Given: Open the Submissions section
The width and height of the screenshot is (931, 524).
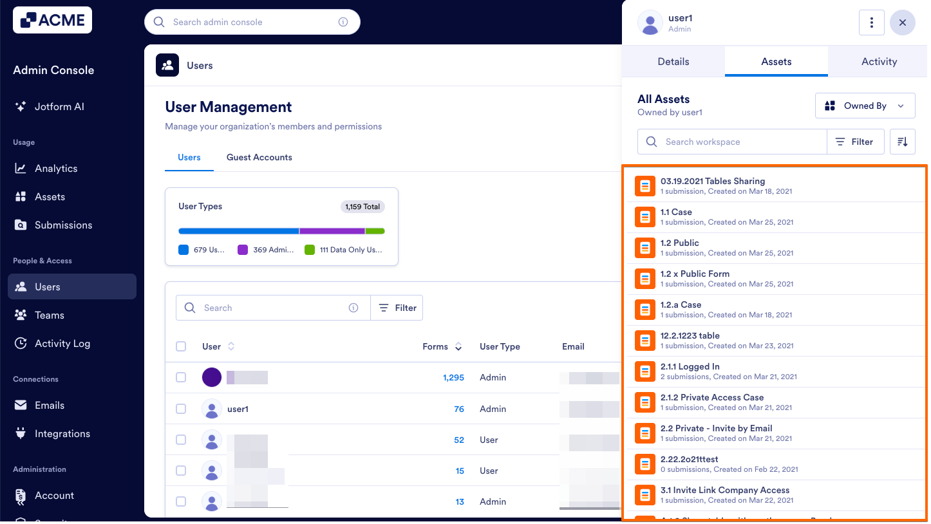Looking at the screenshot, I should coord(20,225).
